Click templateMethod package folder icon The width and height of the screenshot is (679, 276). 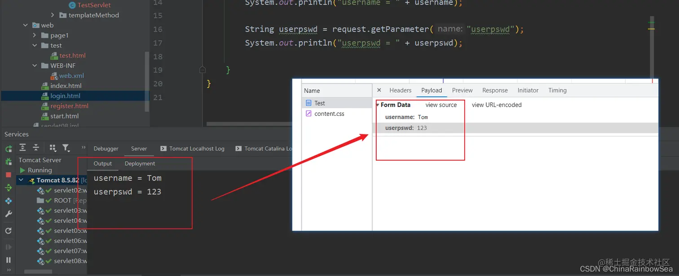point(63,15)
